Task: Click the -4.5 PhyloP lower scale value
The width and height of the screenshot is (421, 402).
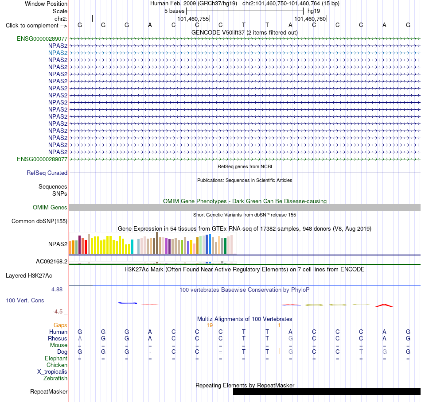Action: 58,312
